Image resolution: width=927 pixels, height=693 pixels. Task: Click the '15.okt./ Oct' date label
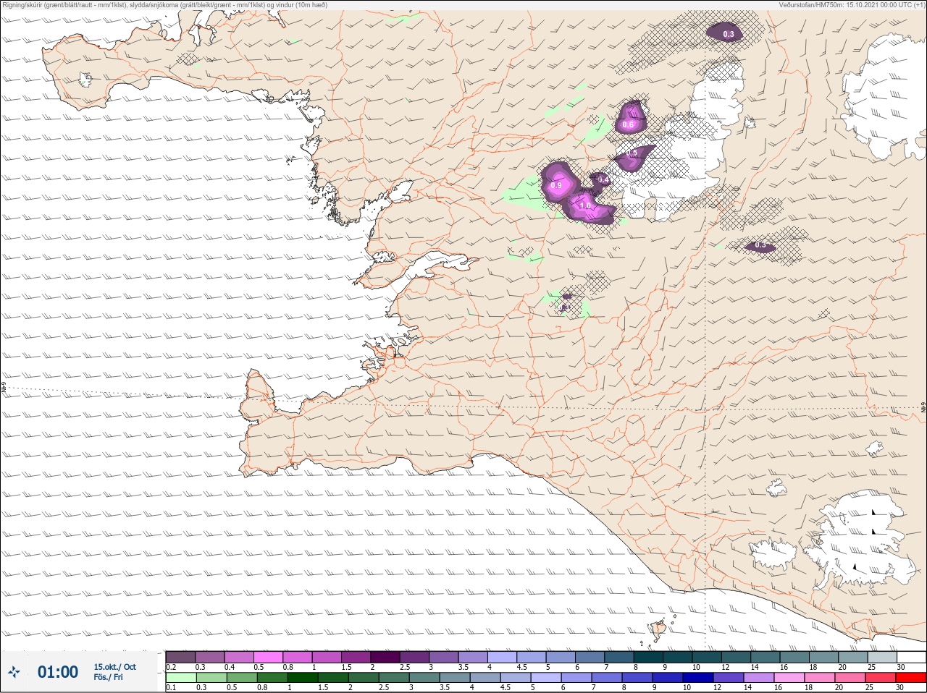[114, 667]
